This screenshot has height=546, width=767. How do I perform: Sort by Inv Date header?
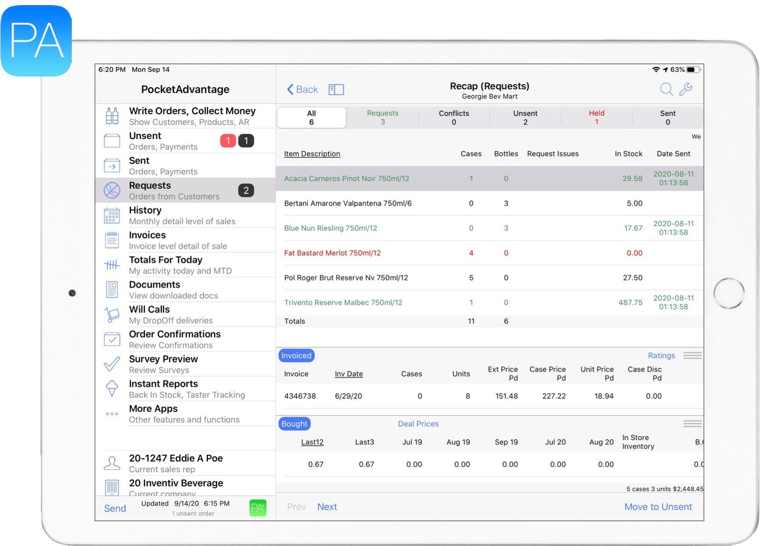click(x=349, y=374)
